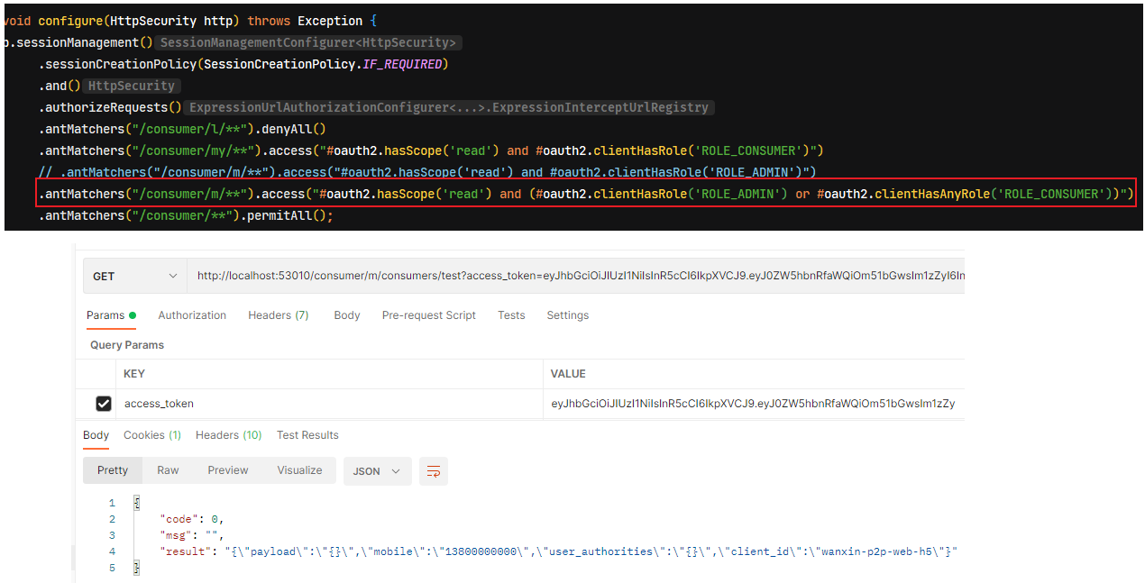Select the Pretty view button
This screenshot has width=1145, height=583.
pos(113,470)
